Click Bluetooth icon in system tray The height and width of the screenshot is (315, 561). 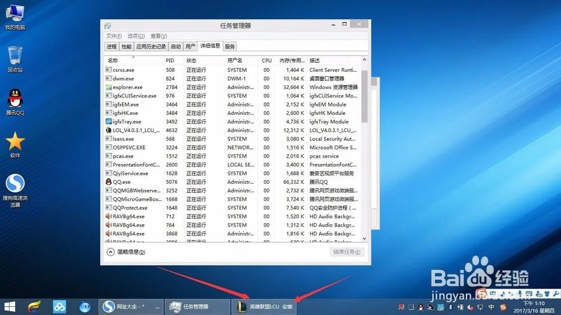click(x=450, y=307)
